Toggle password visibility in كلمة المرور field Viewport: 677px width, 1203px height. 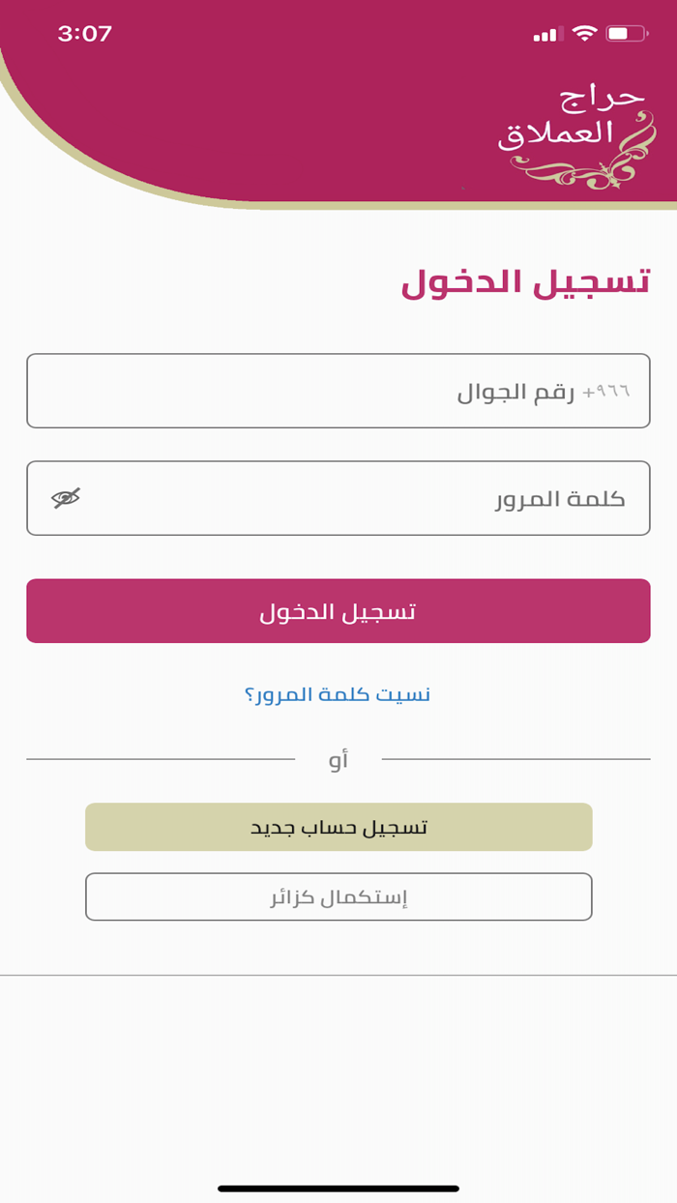pyautogui.click(x=65, y=497)
